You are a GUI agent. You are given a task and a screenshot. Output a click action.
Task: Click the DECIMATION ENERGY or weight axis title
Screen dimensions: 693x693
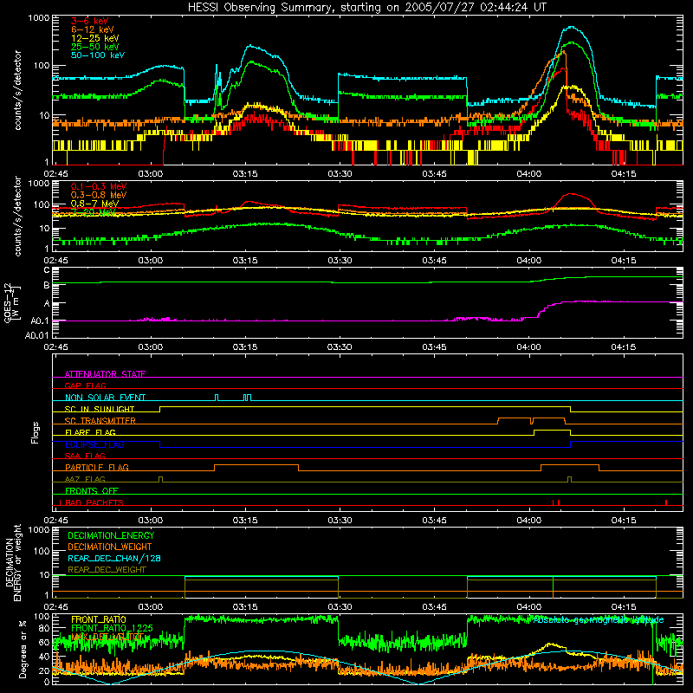13,562
